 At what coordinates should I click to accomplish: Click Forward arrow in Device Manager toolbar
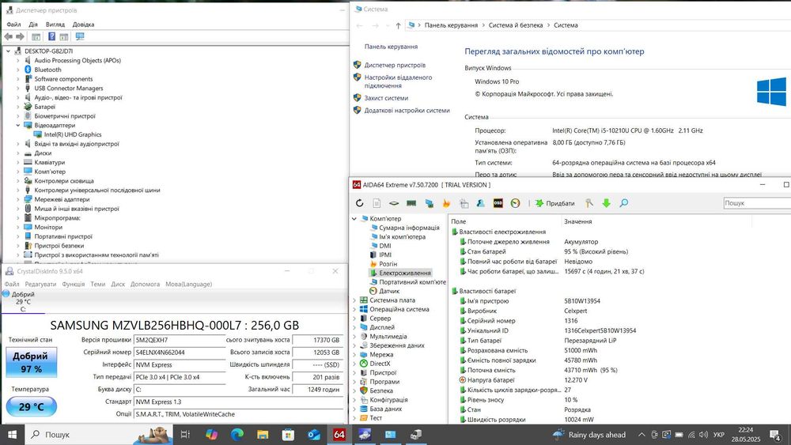point(21,37)
